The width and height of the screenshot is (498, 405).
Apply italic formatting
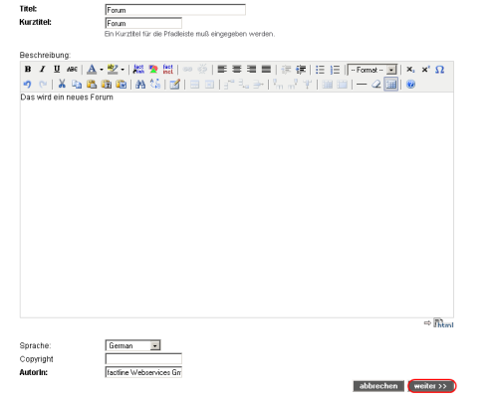click(43, 70)
